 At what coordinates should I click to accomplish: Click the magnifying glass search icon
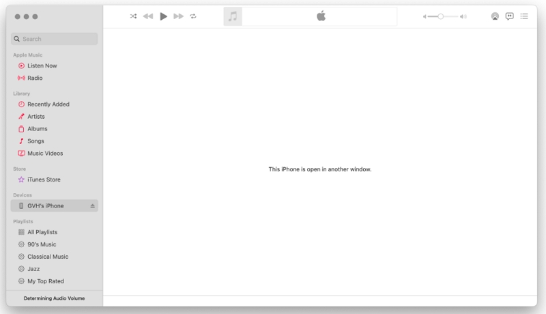tap(16, 39)
